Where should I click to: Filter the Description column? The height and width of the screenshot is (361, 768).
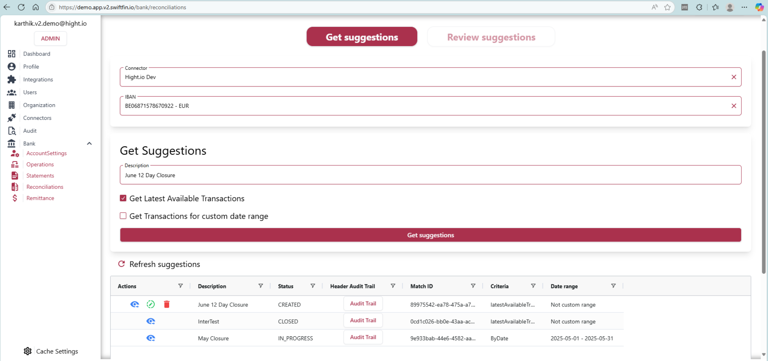click(260, 286)
